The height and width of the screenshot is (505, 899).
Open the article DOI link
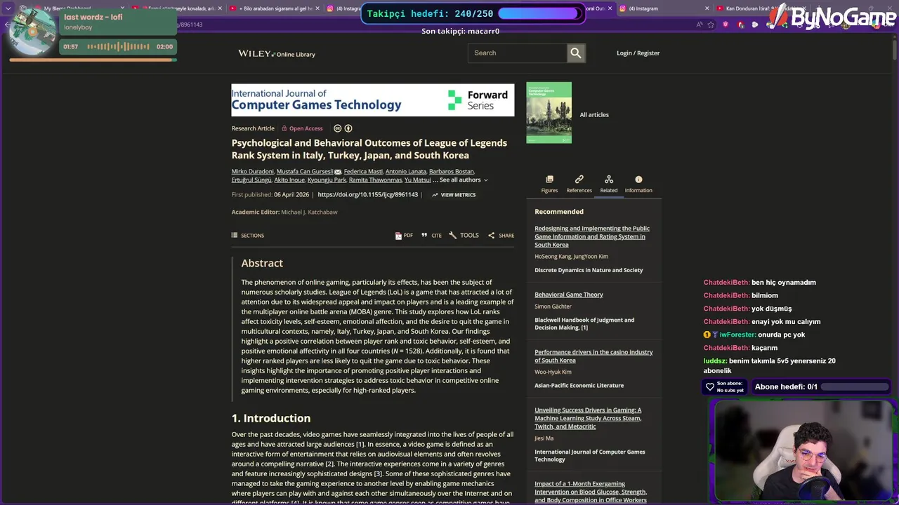(x=367, y=195)
